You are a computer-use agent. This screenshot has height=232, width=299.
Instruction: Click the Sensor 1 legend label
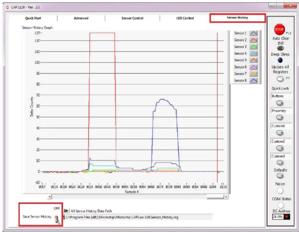click(x=240, y=33)
